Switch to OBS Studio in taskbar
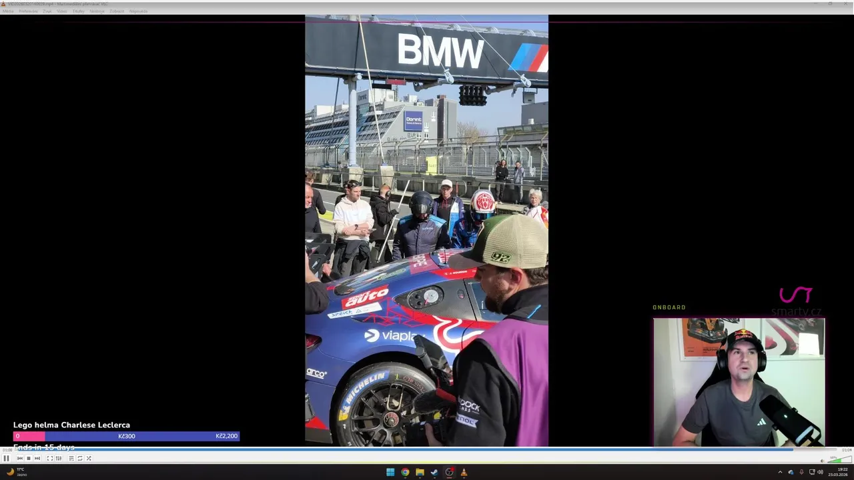Screen dimensions: 854x480 (x=449, y=472)
